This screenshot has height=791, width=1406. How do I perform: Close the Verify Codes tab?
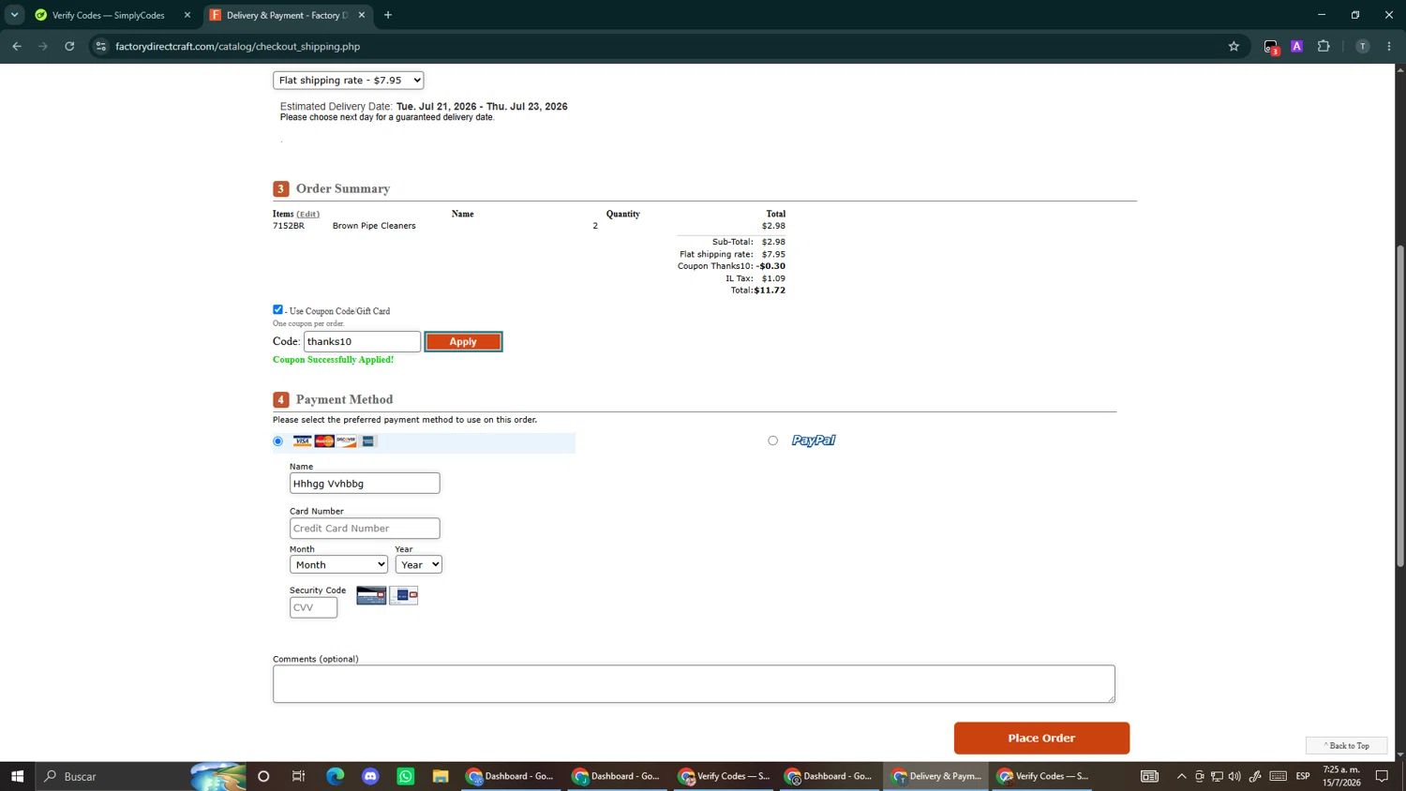pos(187,15)
